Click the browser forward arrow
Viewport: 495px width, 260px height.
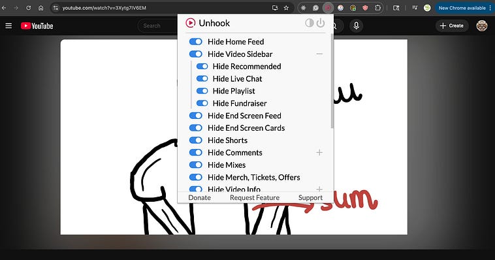(16, 8)
